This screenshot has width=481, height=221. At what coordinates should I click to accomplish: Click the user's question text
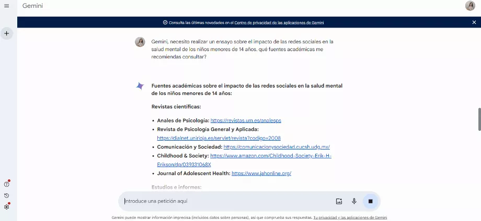[x=242, y=49]
